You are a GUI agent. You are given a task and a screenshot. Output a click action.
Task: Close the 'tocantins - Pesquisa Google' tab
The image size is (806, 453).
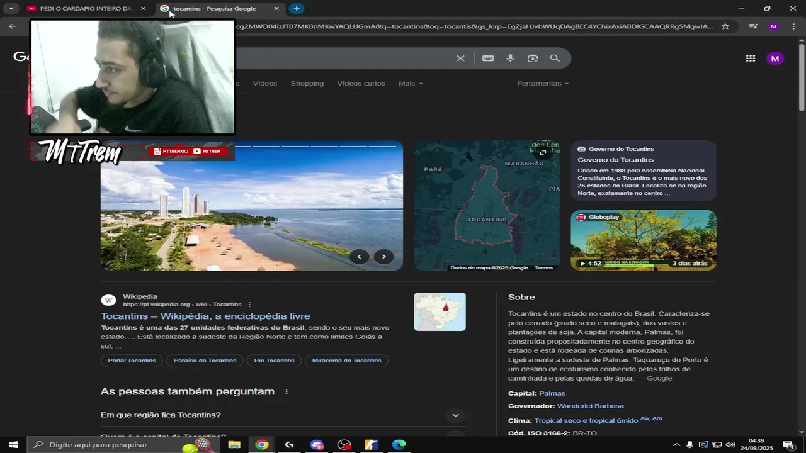[276, 9]
